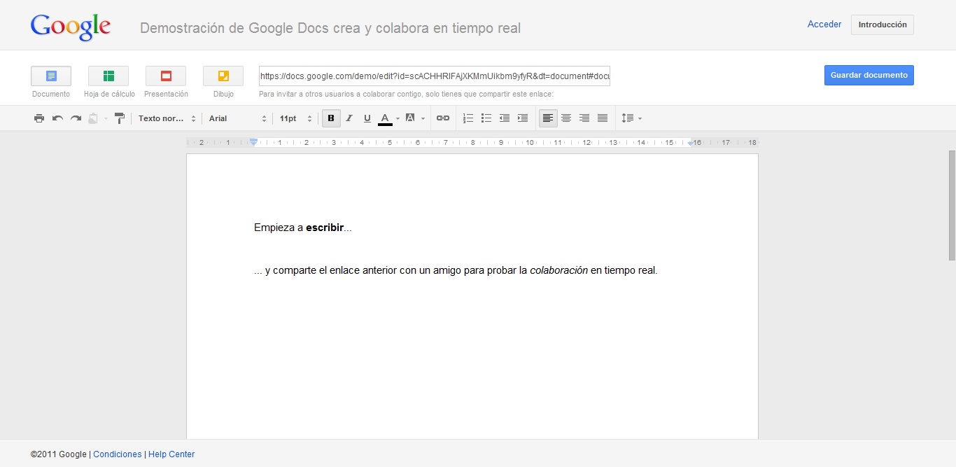Image resolution: width=956 pixels, height=467 pixels.
Task: Start a numbered list
Action: pos(468,118)
